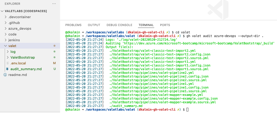Click the file icon beside .env.local
This screenshot has width=277, height=113.
[x=8, y=63]
